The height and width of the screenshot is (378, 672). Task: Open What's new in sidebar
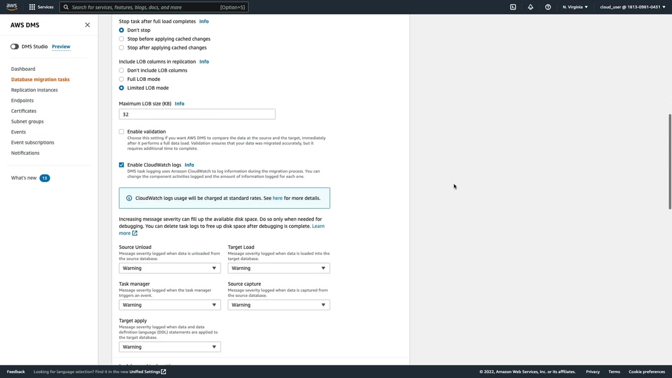click(x=24, y=178)
